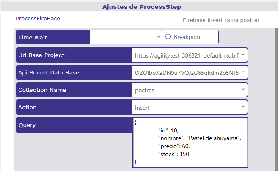Click the vertical scrollbar on the right
278x171 pixels.
(x=276, y=99)
